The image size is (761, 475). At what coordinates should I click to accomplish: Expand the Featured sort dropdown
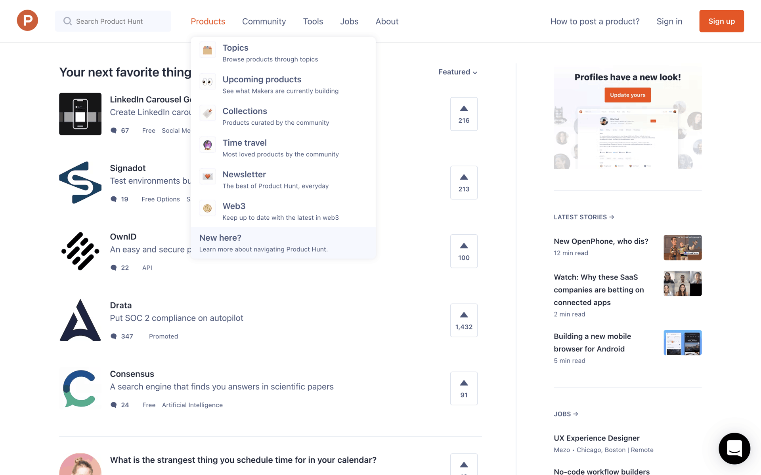click(458, 72)
